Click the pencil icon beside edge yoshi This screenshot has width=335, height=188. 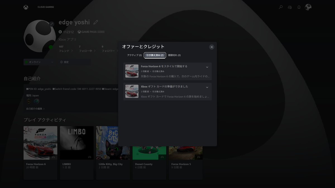(96, 22)
